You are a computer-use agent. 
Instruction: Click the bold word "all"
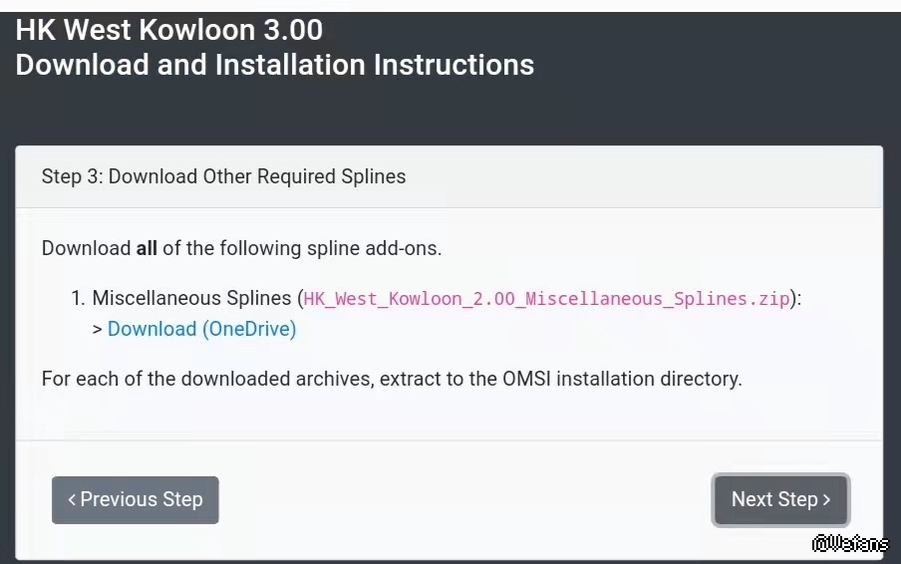coord(147,248)
